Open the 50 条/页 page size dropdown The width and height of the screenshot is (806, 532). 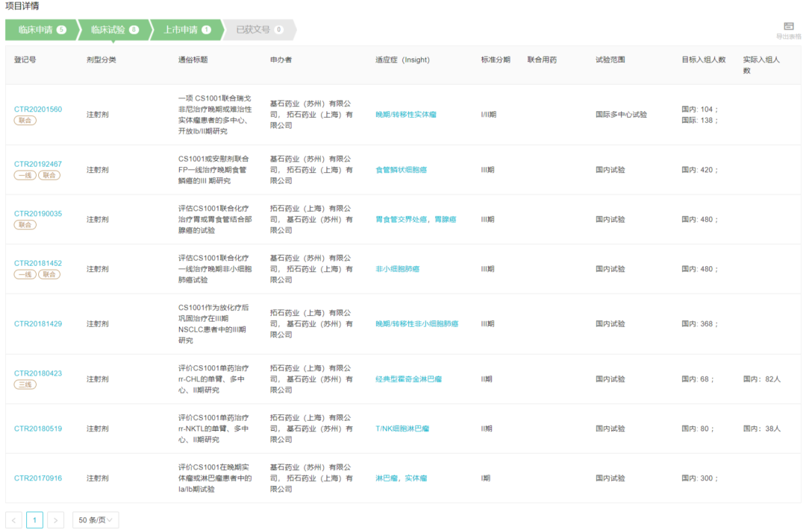click(x=96, y=520)
